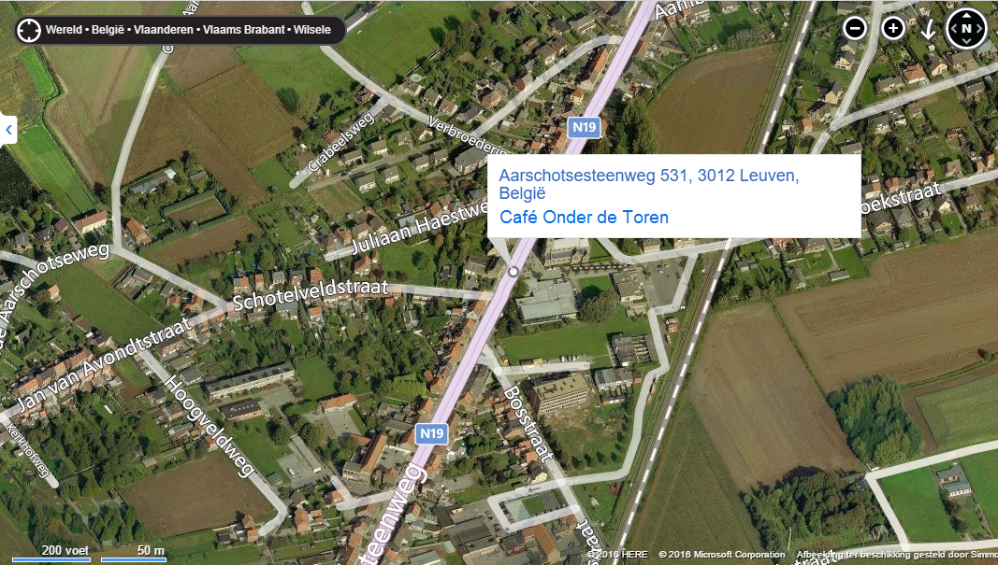Click the Microsoft Corporation copyright notice
Viewport: 998px width, 565px height.
click(722, 555)
